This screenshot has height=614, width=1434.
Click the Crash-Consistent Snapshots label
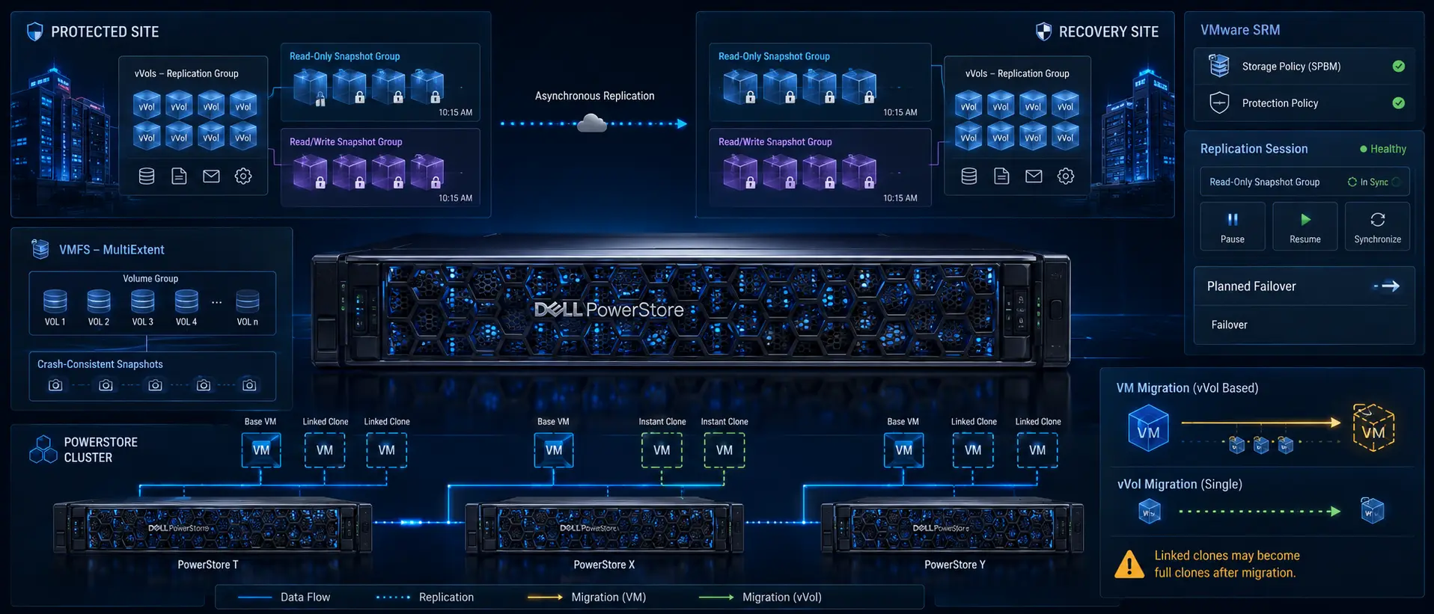tap(100, 364)
